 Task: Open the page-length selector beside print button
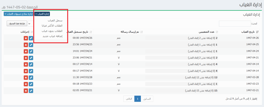[x=29, y=24]
